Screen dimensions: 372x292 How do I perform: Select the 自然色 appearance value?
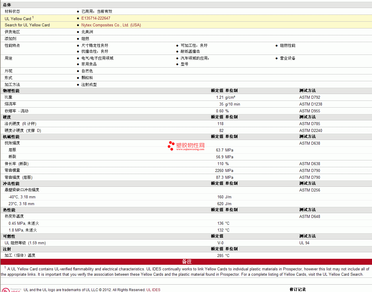(x=87, y=71)
